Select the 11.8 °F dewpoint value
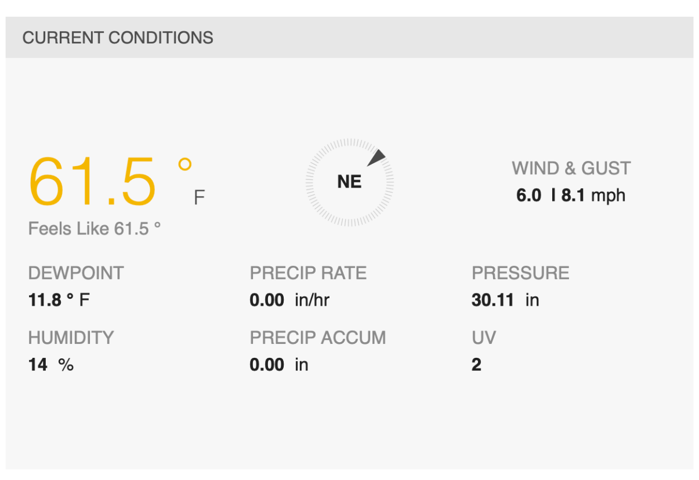This screenshot has height=480, width=699. [x=59, y=300]
